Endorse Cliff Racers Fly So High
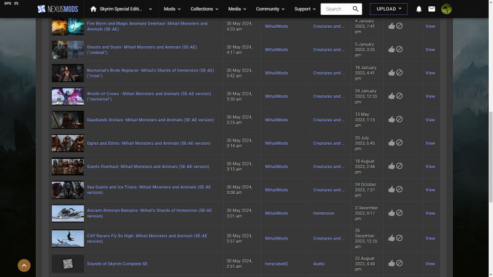Viewport: 493px width, 277px height. coord(391,238)
